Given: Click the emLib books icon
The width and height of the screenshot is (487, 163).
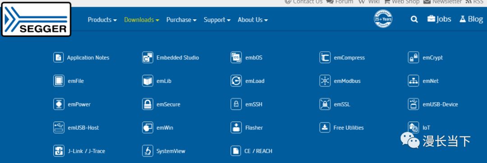Looking at the screenshot, I should (147, 81).
